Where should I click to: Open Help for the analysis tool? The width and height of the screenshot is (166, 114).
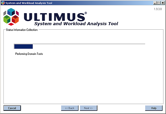pyautogui.click(x=153, y=108)
